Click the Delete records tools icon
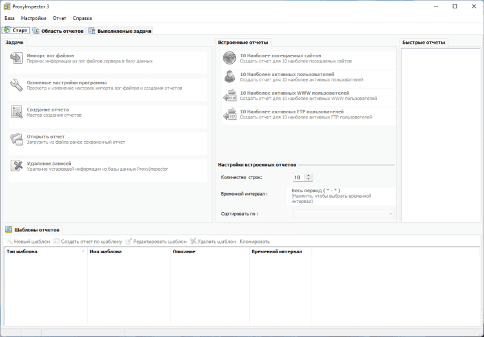 pos(16,166)
